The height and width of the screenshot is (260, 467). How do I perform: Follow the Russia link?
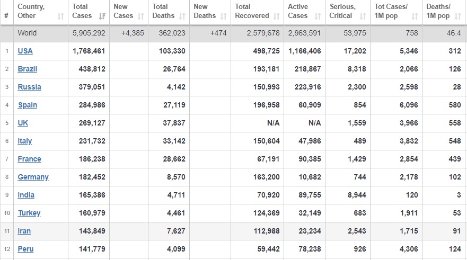[29, 87]
